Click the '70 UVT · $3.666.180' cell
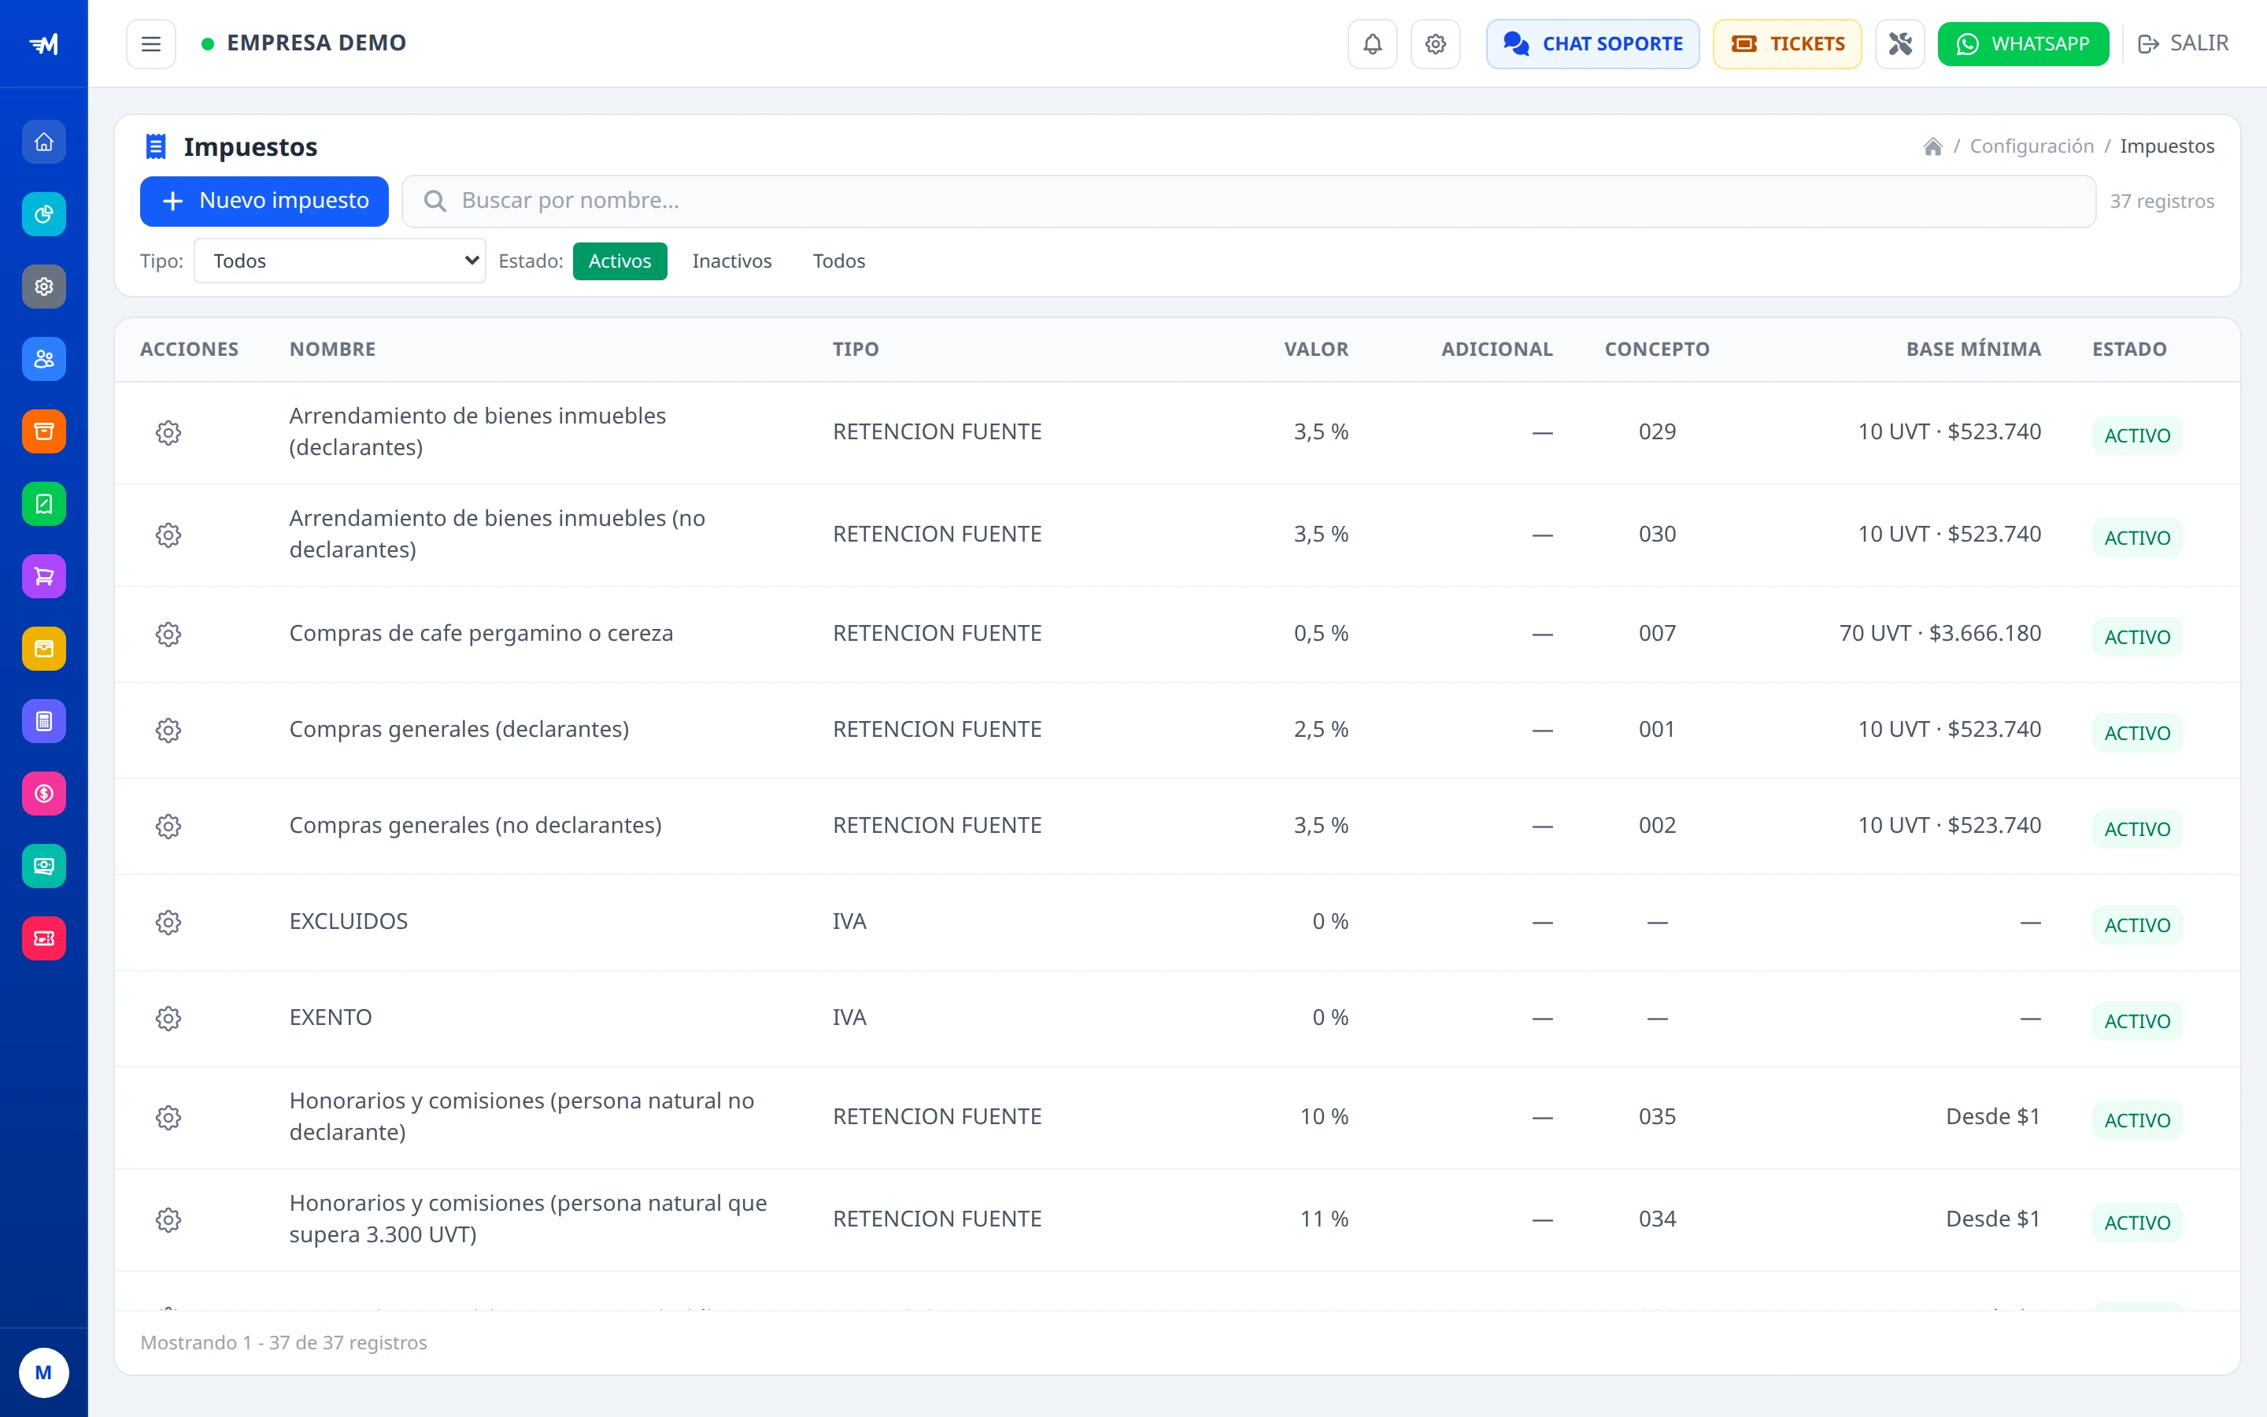The width and height of the screenshot is (2267, 1417). (x=1940, y=634)
